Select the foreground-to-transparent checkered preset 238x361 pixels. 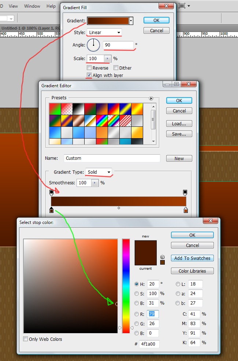coord(67,109)
